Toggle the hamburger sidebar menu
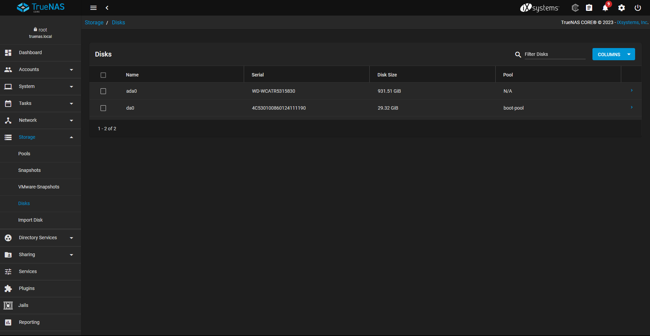The height and width of the screenshot is (336, 650). [x=93, y=8]
